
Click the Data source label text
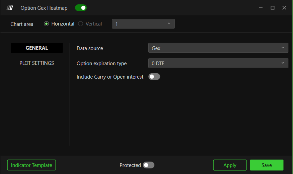click(x=90, y=48)
